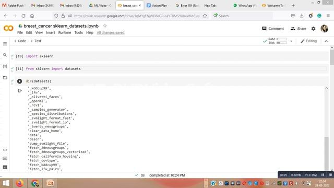Switch to WhatsApp tab
The image size is (334, 188).
pyautogui.click(x=245, y=6)
